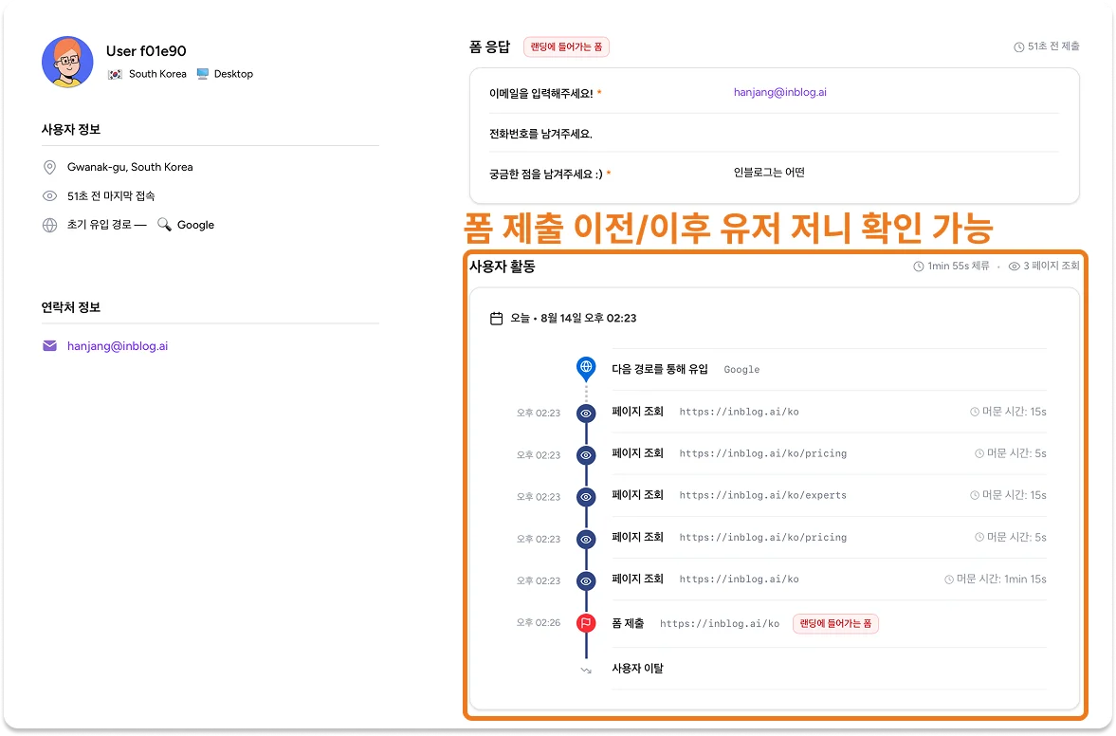Click the 사용자 정보 section heading
Image resolution: width=1116 pixels, height=736 pixels.
[x=70, y=130]
